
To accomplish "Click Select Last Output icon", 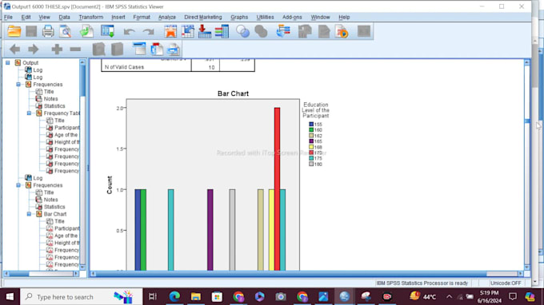I will (x=283, y=31).
